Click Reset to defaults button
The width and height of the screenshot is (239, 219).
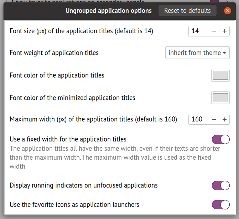pos(187,11)
